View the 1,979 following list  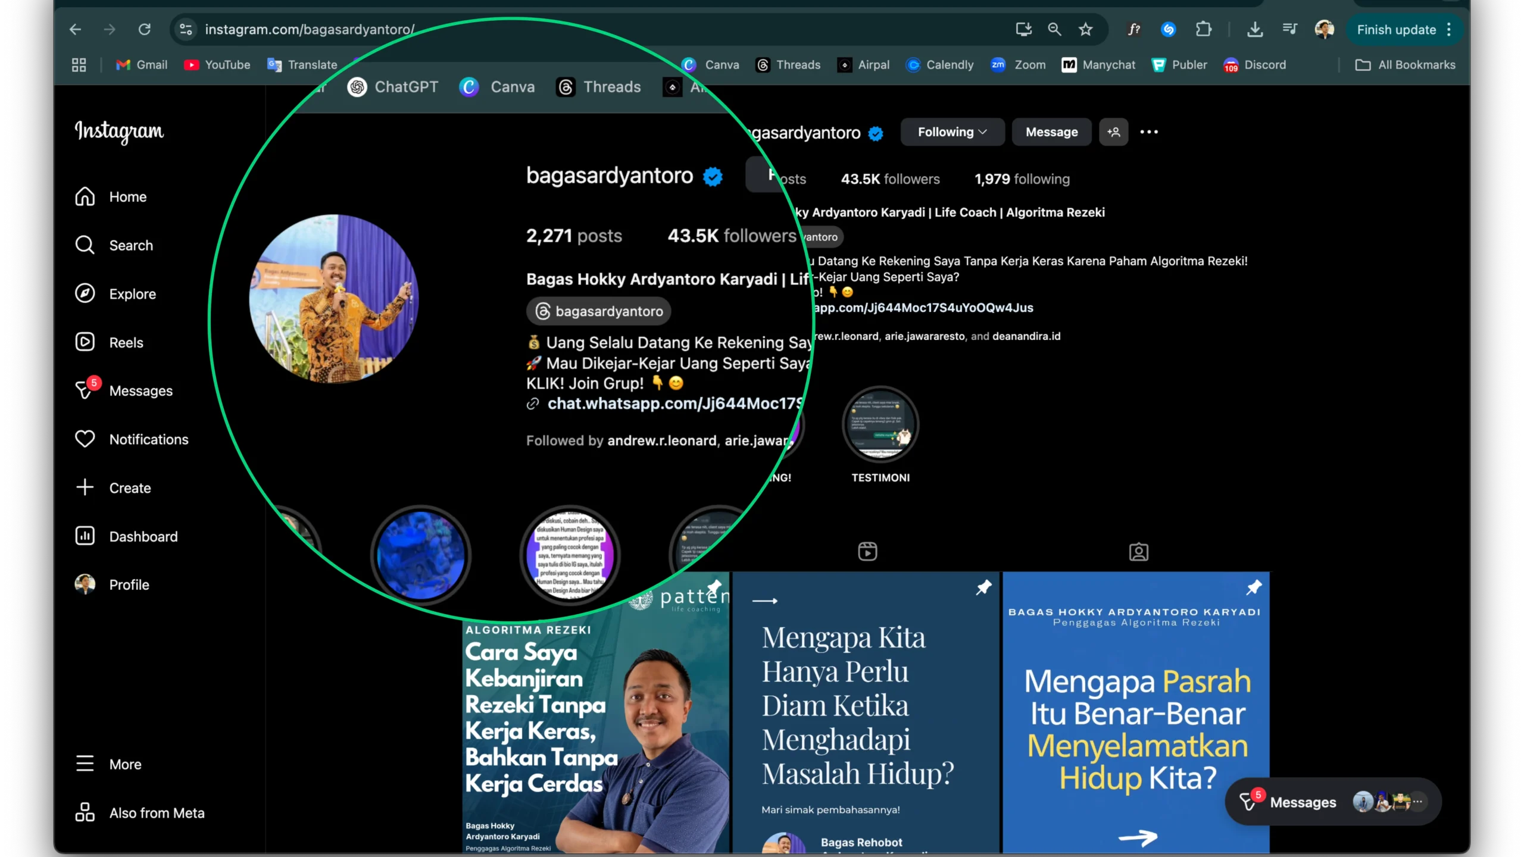[x=1022, y=179]
